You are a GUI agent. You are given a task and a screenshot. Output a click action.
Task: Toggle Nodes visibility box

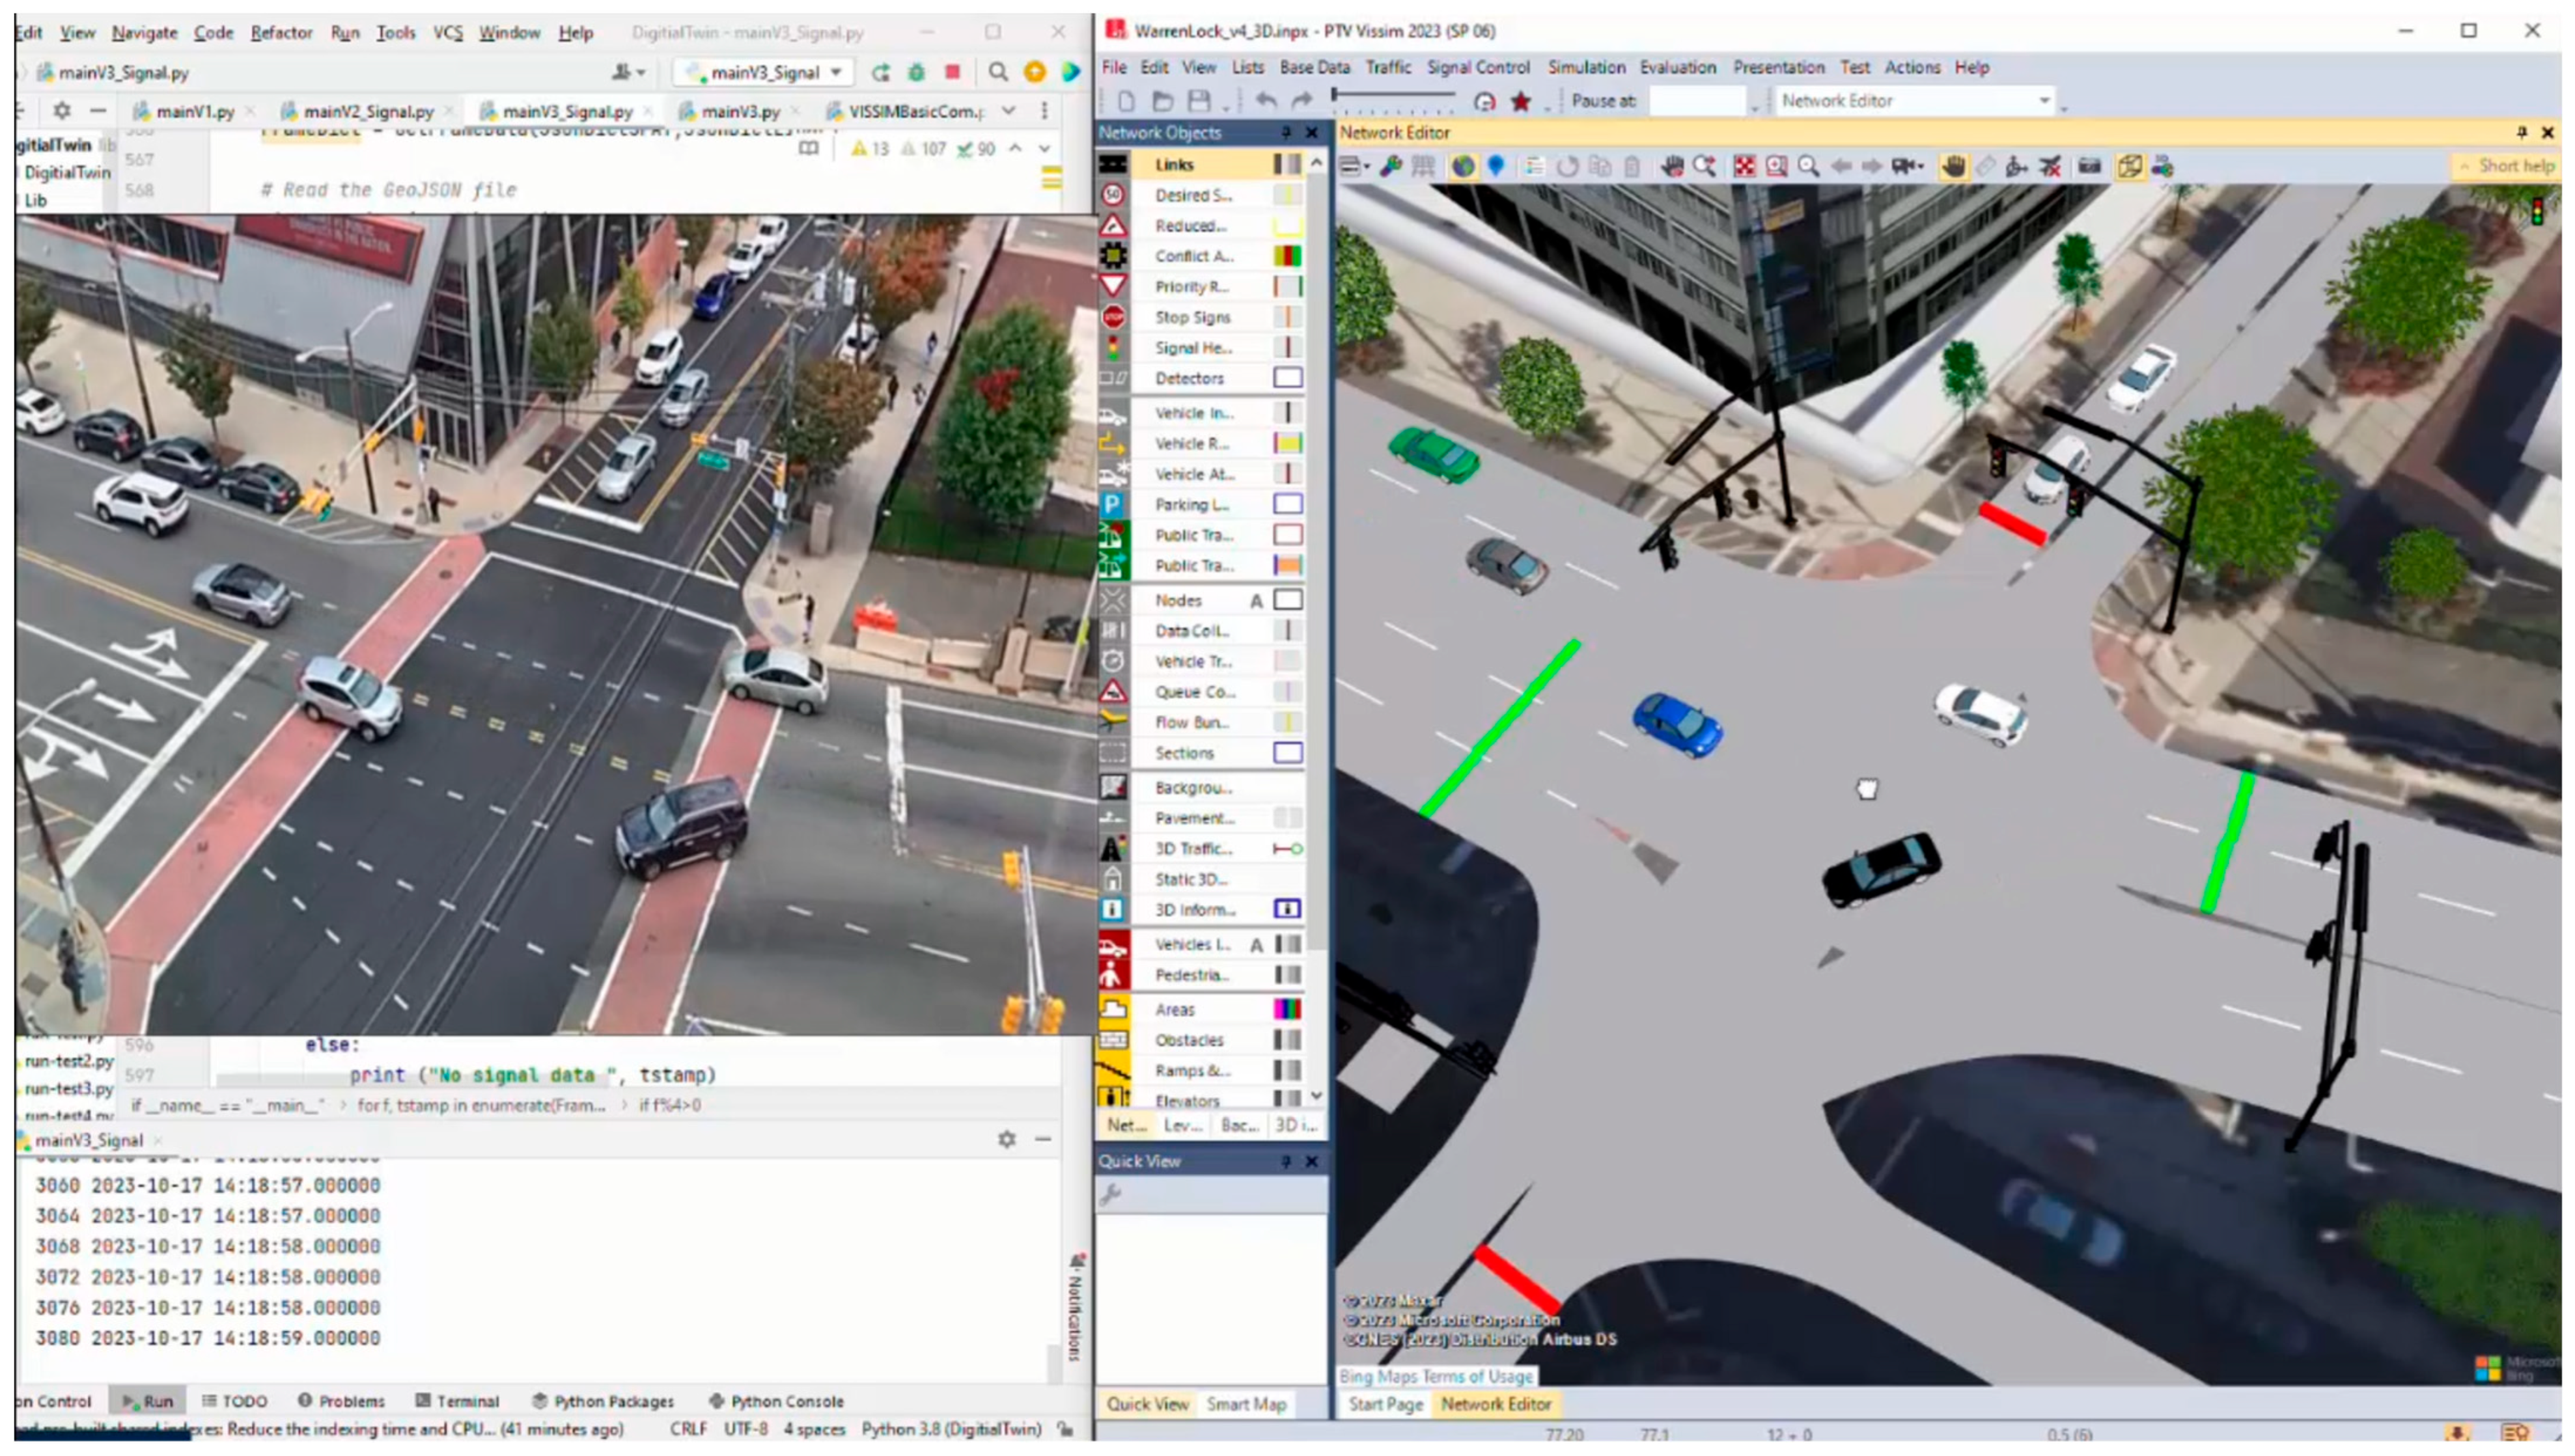pos(1287,600)
